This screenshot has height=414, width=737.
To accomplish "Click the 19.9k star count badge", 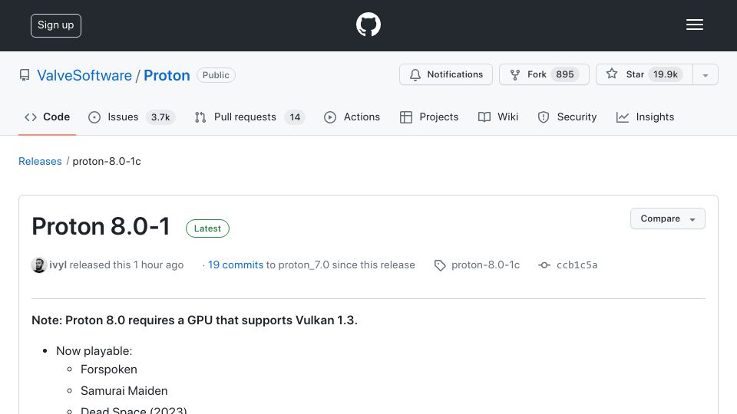I will [x=665, y=74].
